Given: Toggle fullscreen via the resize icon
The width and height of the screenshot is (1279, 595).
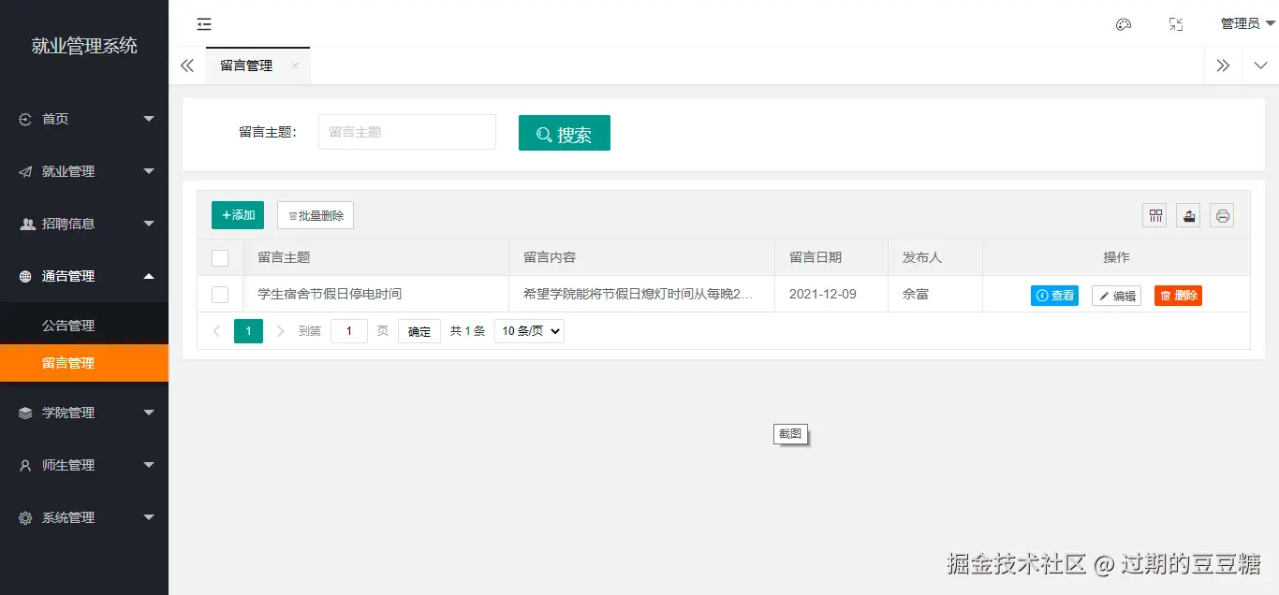Looking at the screenshot, I should coord(1176,23).
